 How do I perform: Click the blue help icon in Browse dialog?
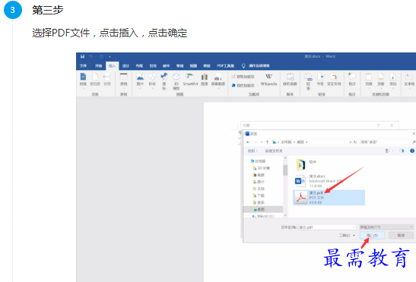[412, 151]
